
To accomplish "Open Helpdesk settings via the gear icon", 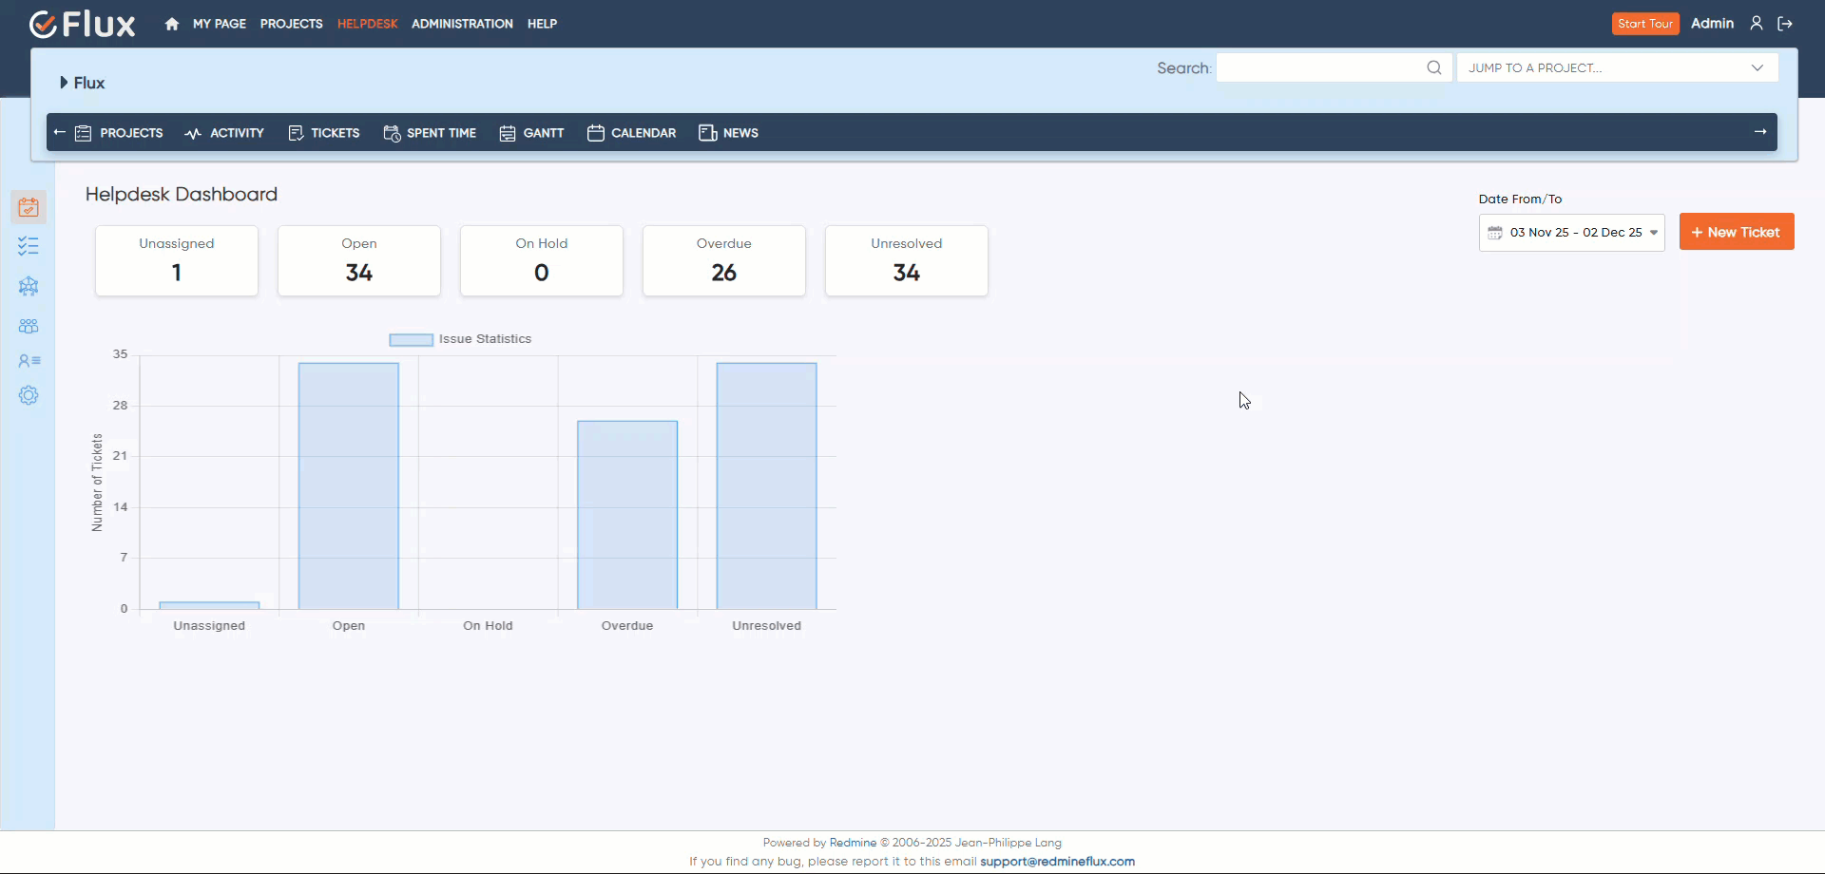I will coord(29,395).
